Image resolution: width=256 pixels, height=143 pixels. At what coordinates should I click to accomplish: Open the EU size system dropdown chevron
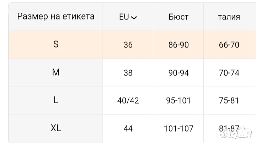[x=134, y=17]
